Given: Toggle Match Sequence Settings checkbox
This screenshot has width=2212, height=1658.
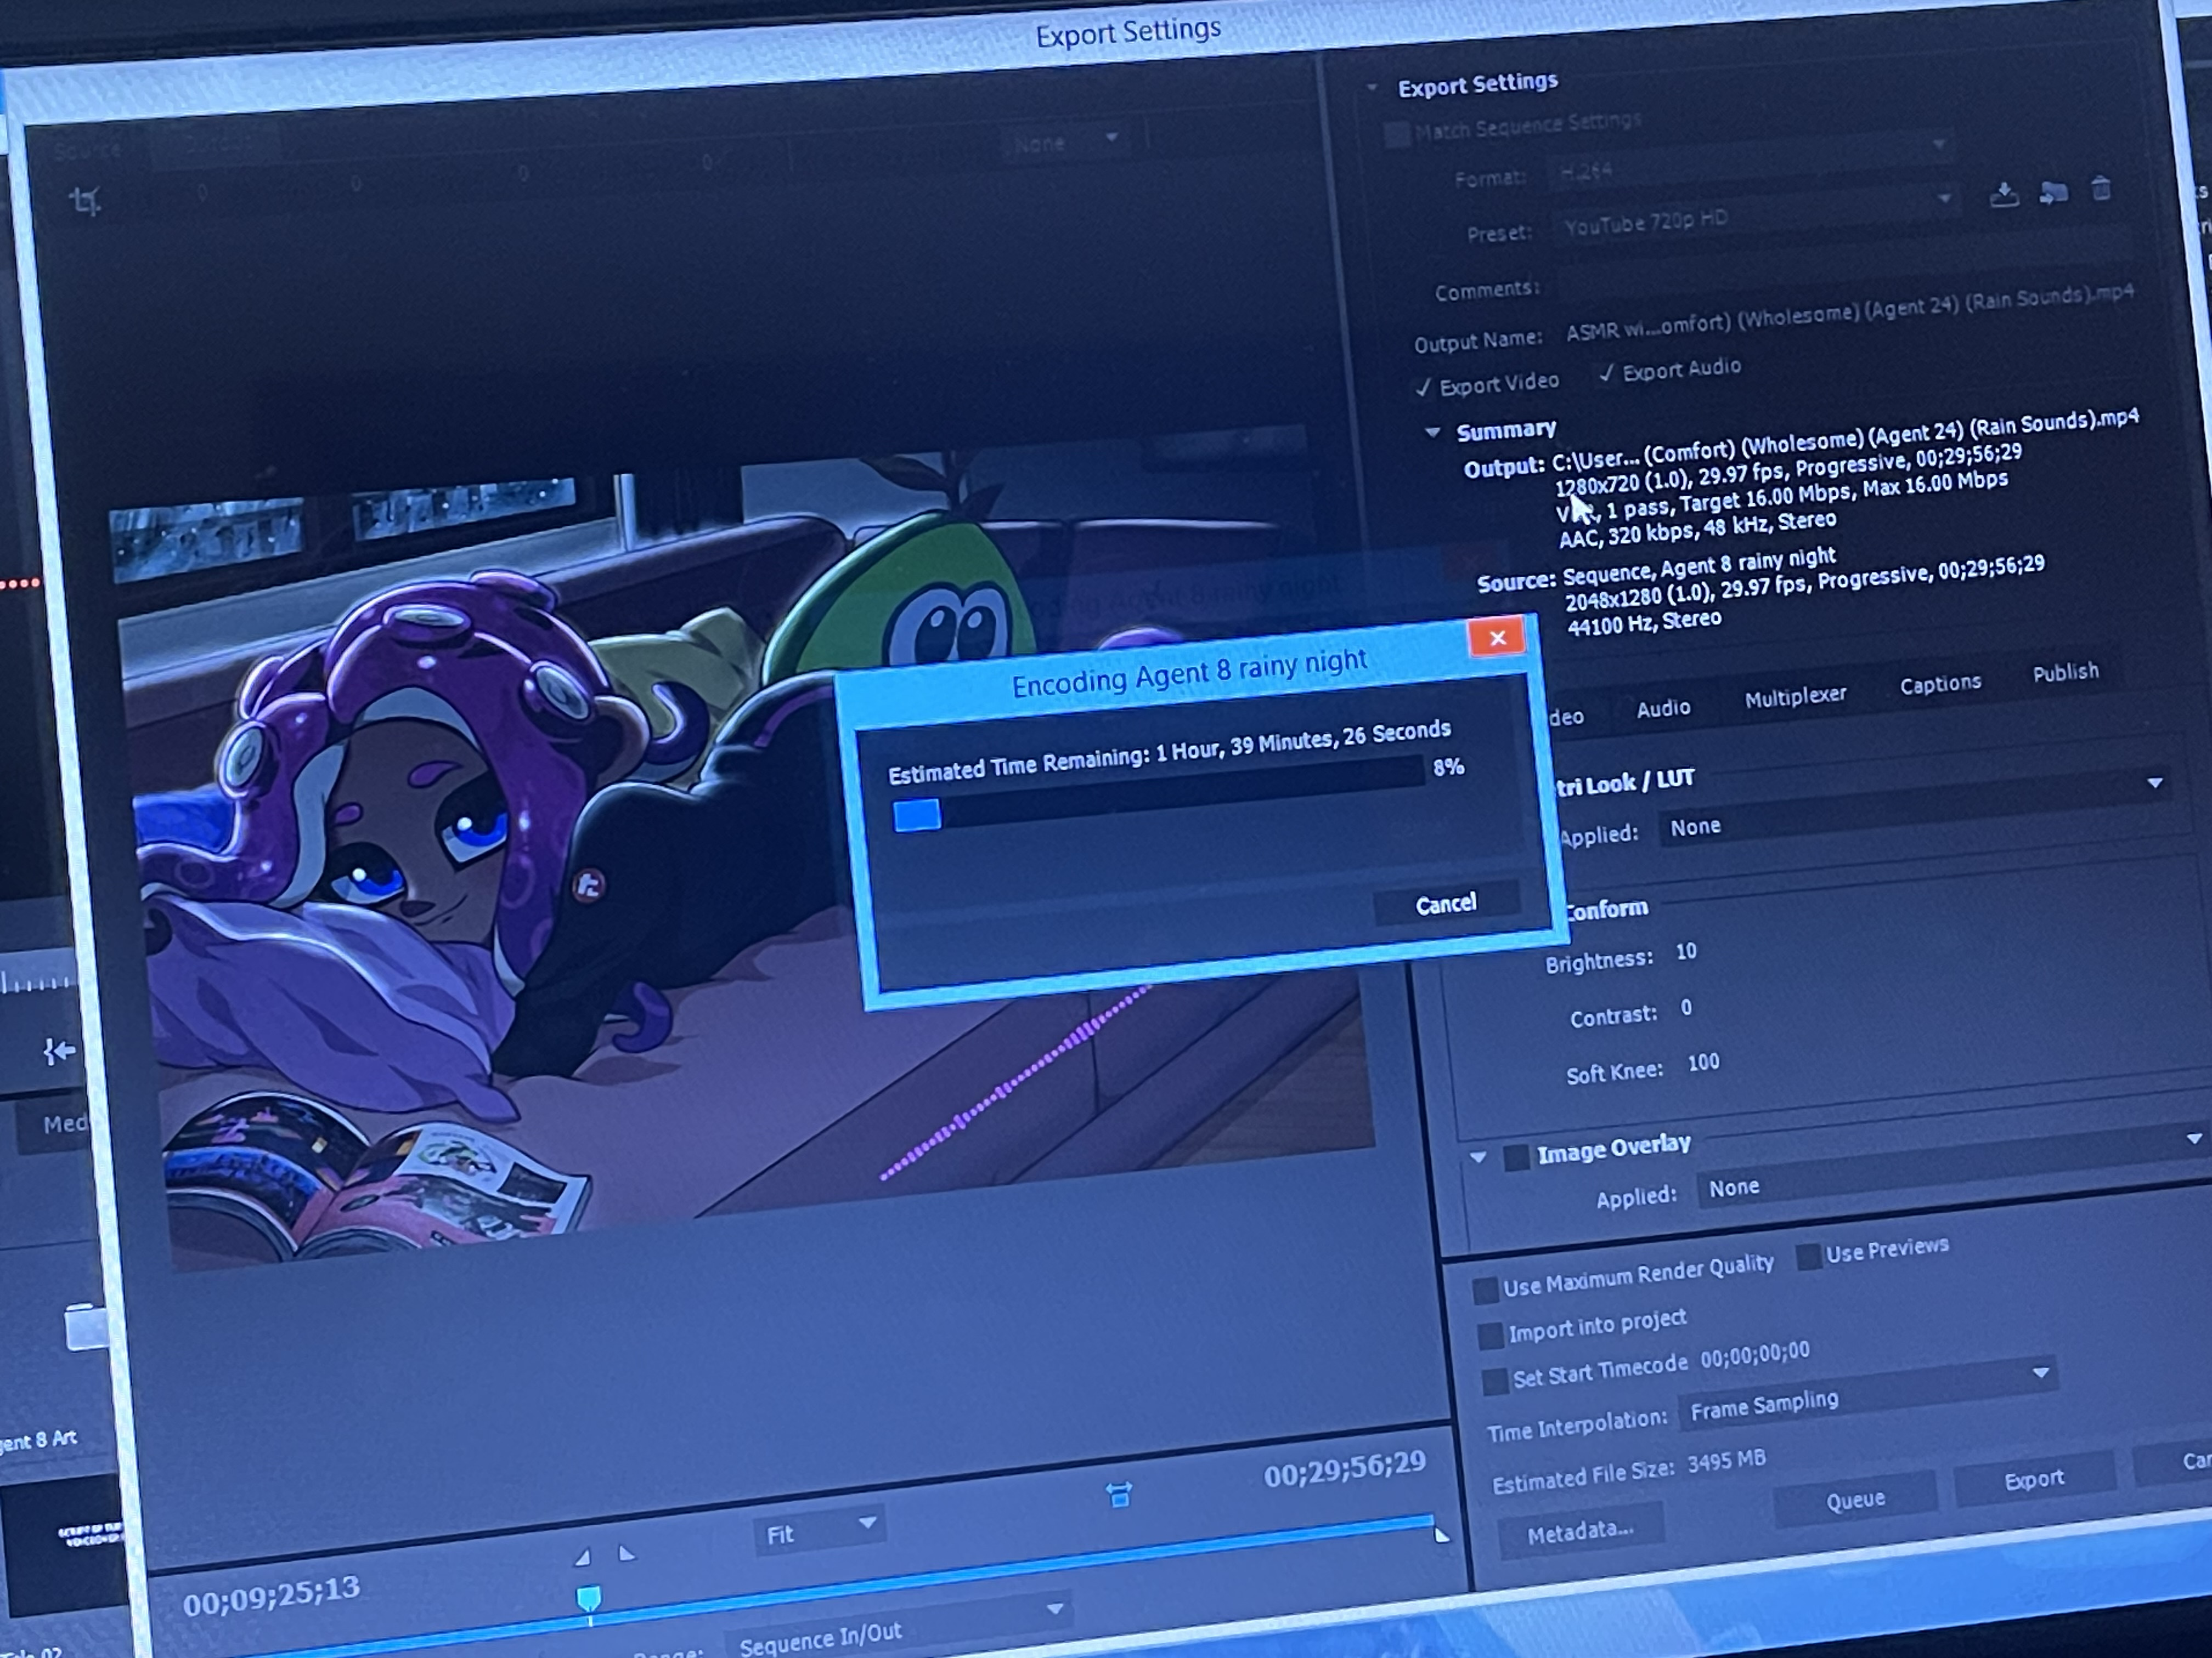Looking at the screenshot, I should 1397,134.
